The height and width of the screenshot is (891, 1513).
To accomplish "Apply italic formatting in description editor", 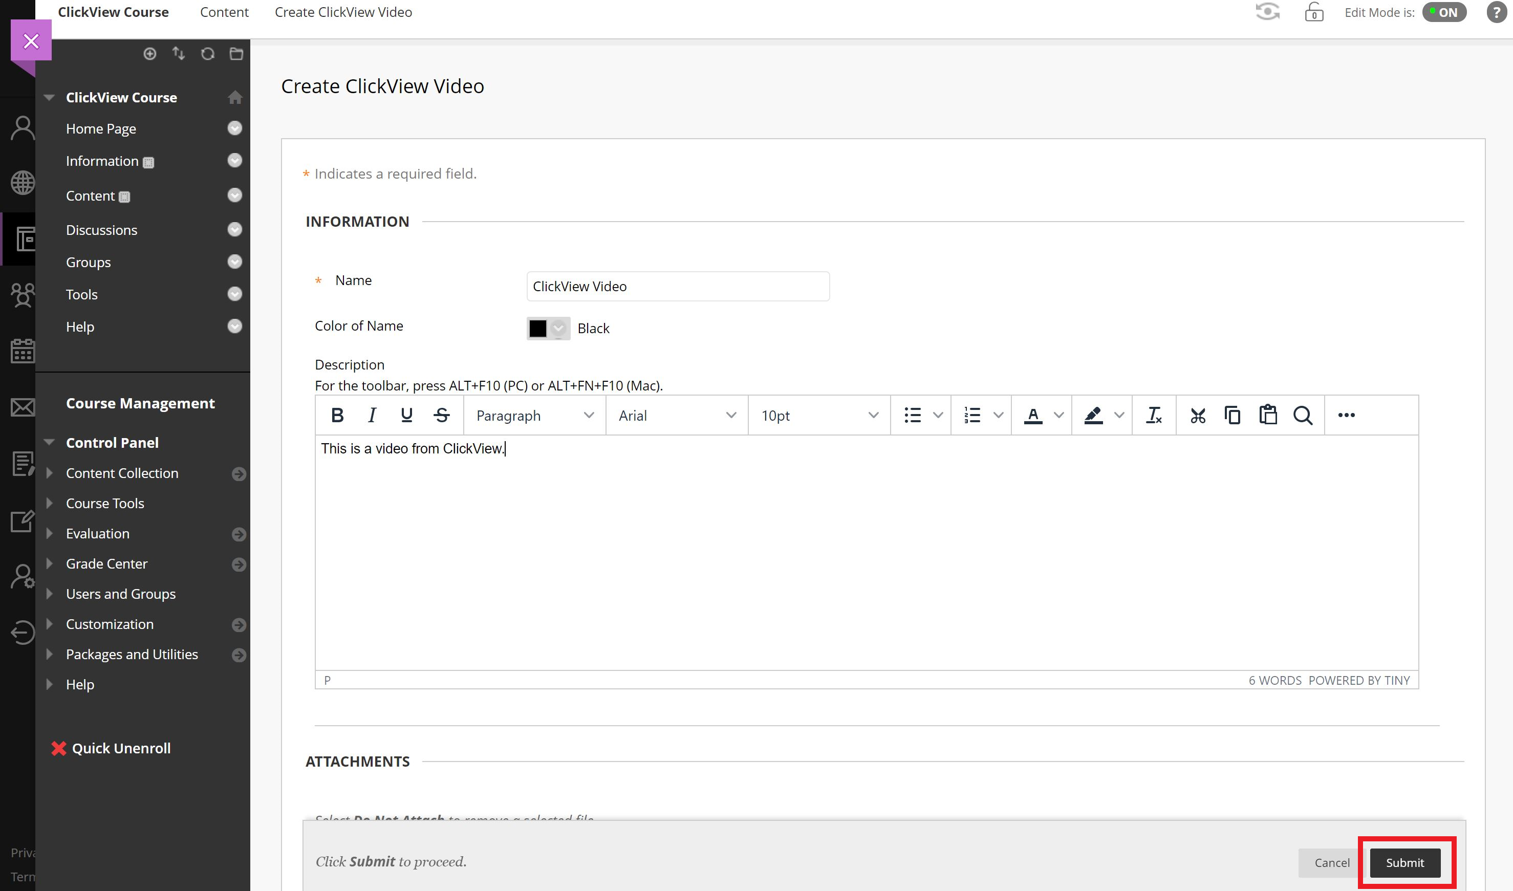I will [x=372, y=415].
